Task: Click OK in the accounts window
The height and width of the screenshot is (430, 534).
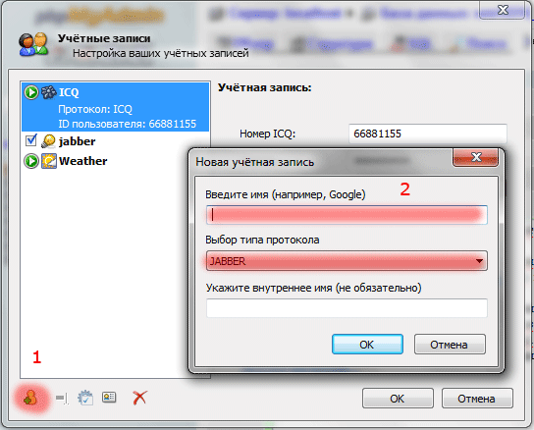Action: (x=398, y=399)
